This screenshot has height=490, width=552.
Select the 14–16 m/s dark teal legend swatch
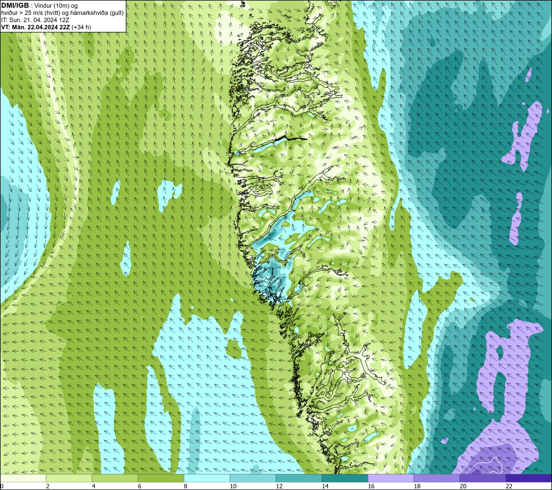point(345,478)
